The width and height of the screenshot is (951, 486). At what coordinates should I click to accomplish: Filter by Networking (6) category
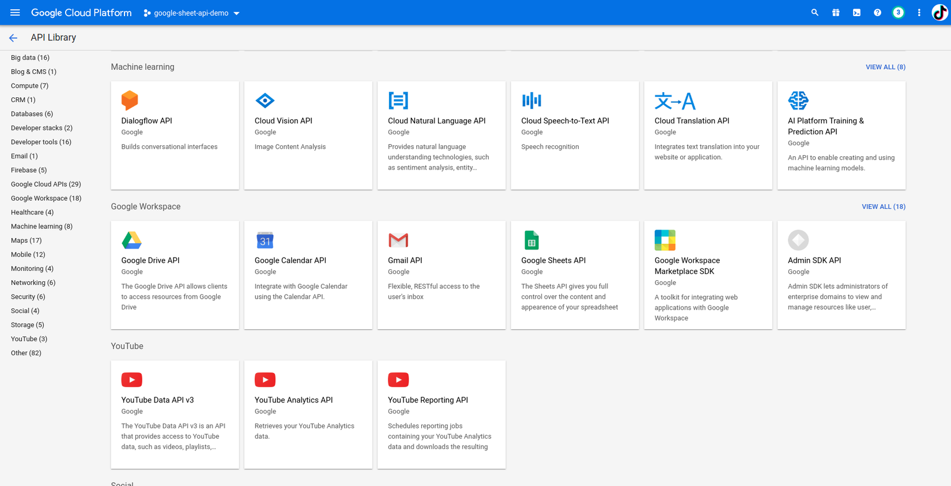[x=33, y=283]
